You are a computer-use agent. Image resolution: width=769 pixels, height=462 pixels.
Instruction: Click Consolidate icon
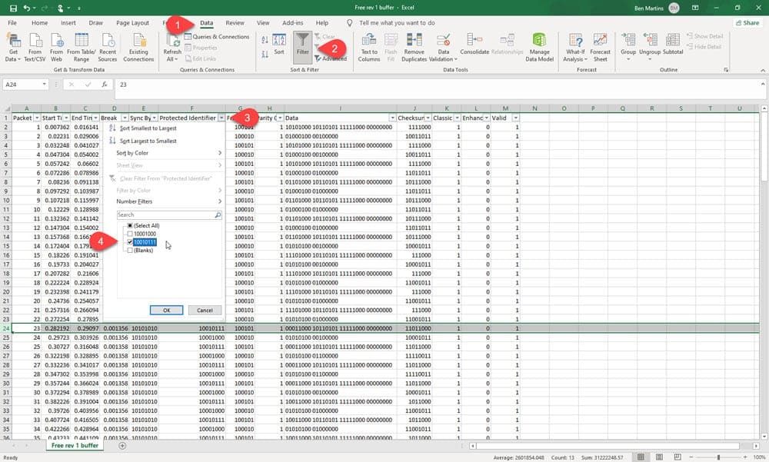coord(474,44)
